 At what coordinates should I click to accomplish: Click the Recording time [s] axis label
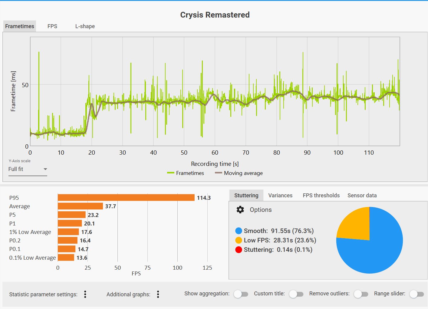pyautogui.click(x=215, y=164)
